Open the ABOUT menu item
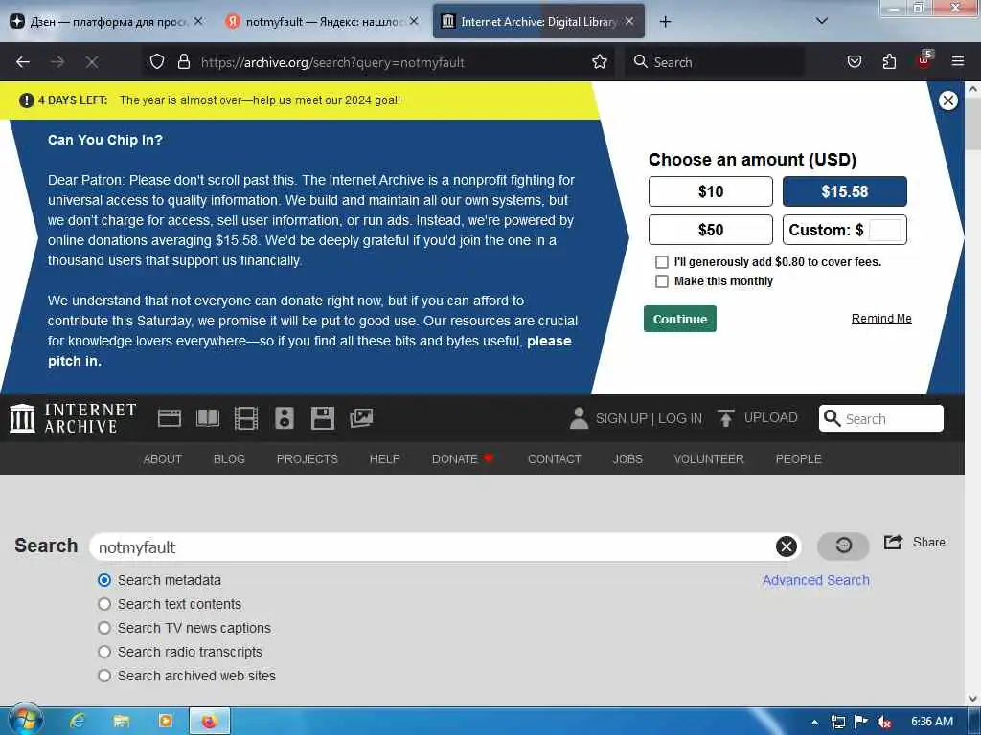 click(x=163, y=458)
